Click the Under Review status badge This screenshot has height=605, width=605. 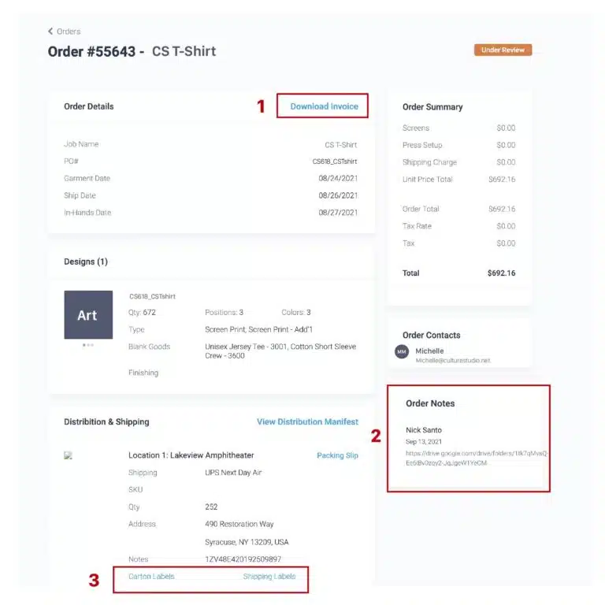[503, 50]
